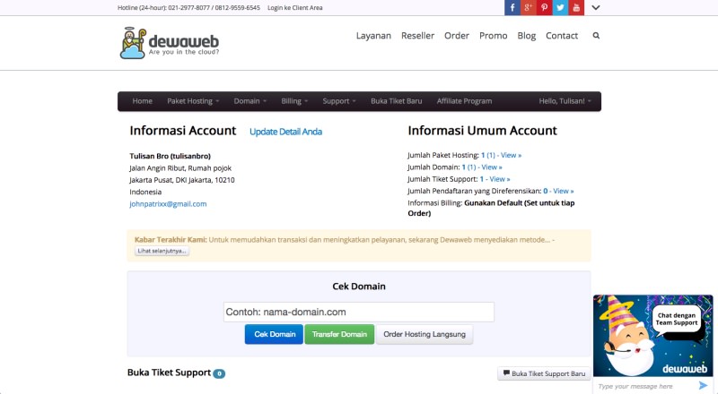Open the Facebook social icon
This screenshot has width=718, height=394.
pos(512,7)
